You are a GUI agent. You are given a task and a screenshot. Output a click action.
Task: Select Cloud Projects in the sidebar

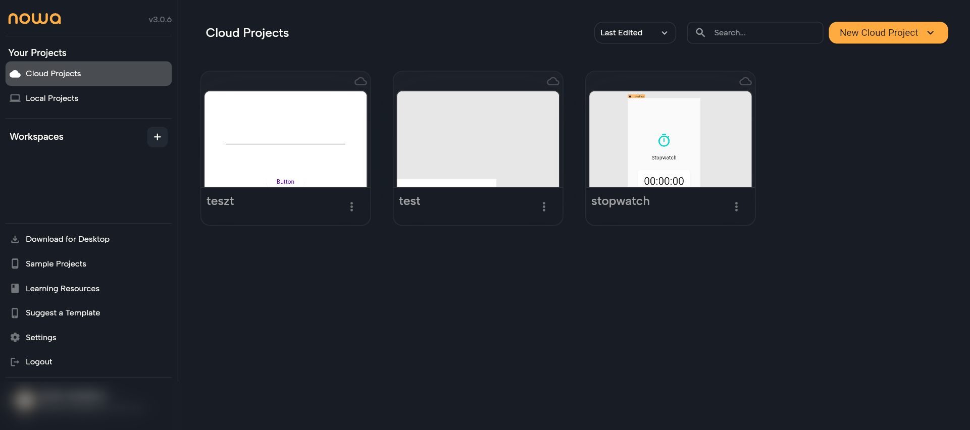click(x=88, y=74)
